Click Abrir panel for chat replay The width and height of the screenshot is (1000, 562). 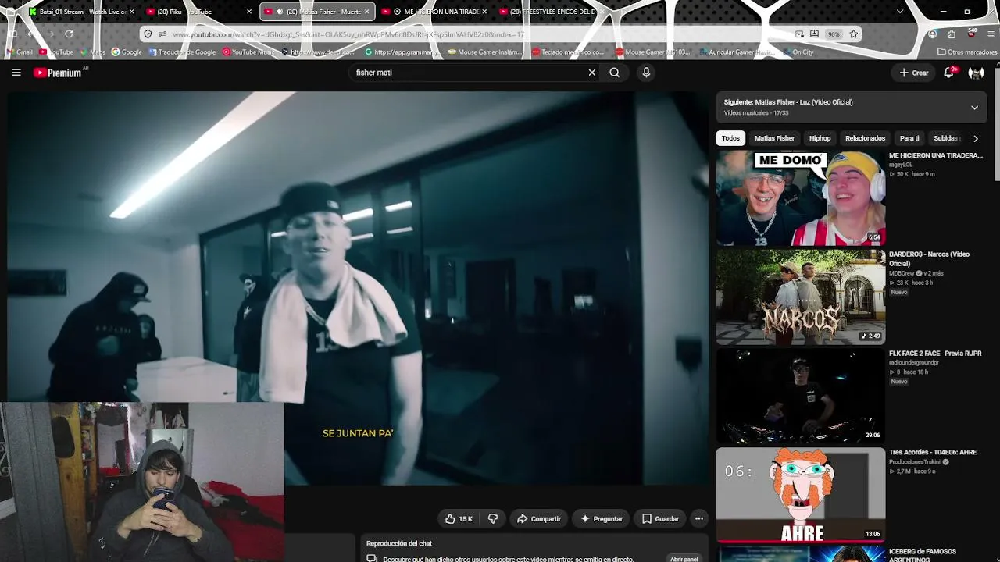click(684, 559)
